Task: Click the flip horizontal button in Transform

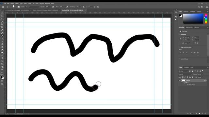Action: coord(195,43)
